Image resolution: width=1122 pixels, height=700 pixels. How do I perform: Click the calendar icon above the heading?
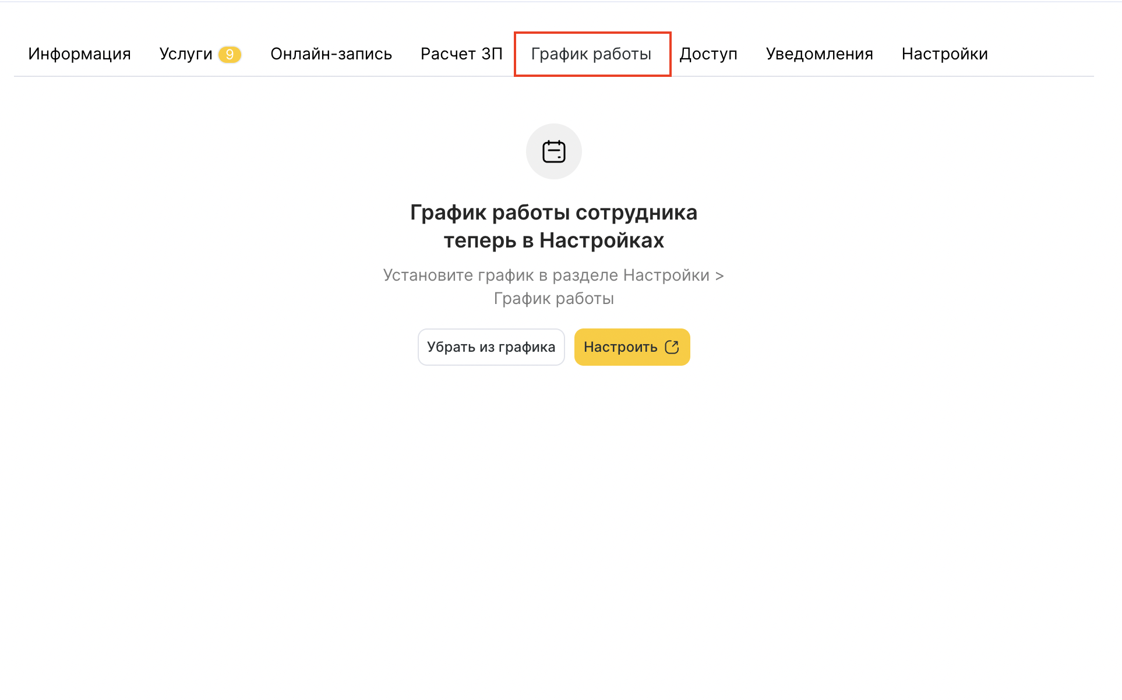(553, 151)
